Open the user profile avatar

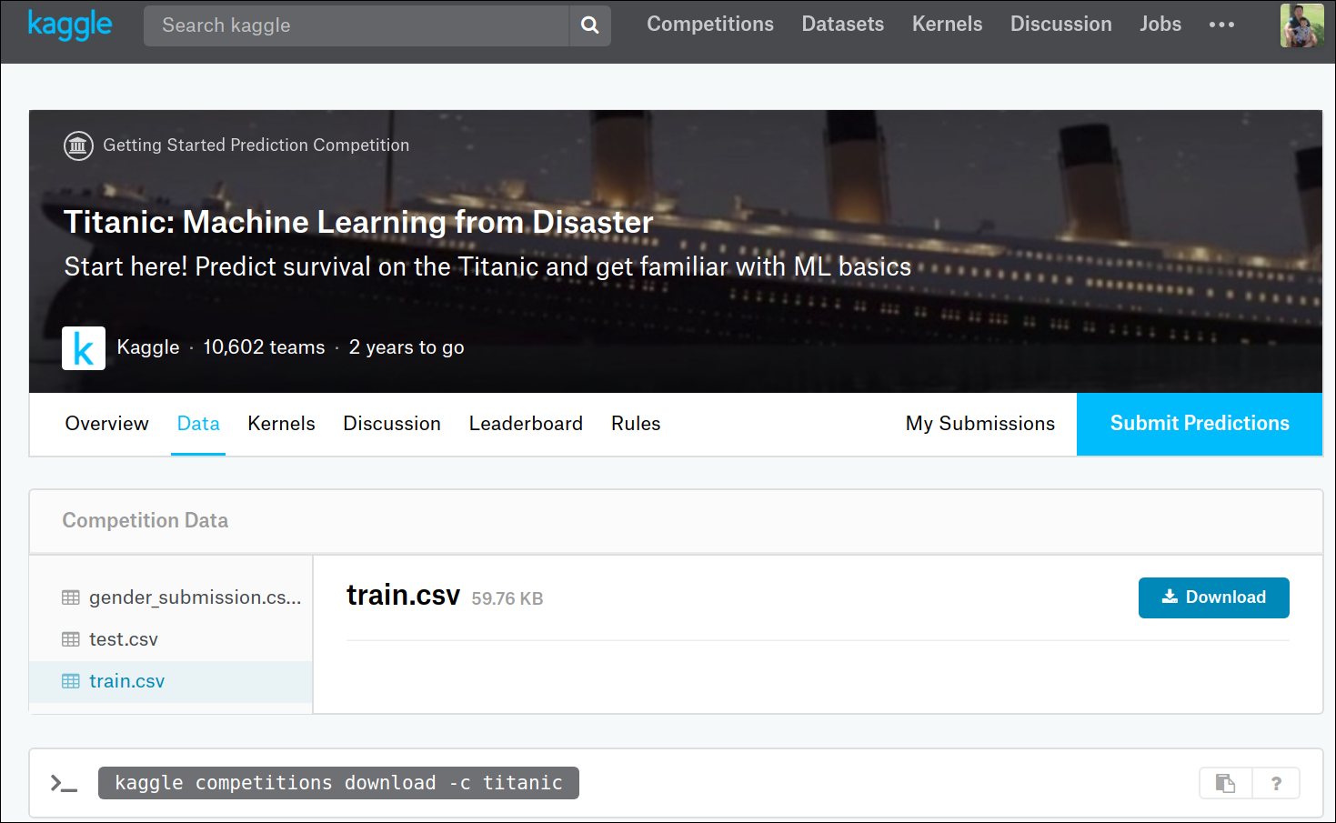pyautogui.click(x=1301, y=25)
